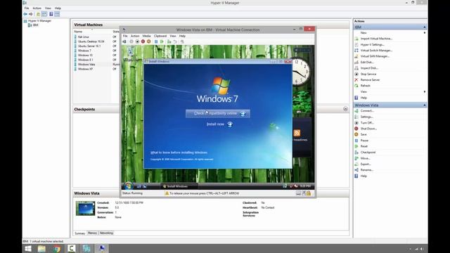Click Rename under Windows Vista actions
The image size is (450, 253).
point(367,170)
